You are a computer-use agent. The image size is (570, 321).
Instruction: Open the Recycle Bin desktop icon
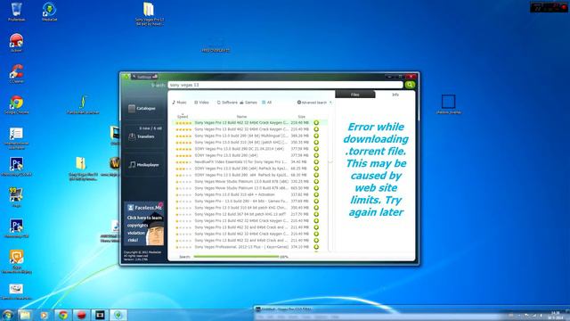click(x=16, y=12)
